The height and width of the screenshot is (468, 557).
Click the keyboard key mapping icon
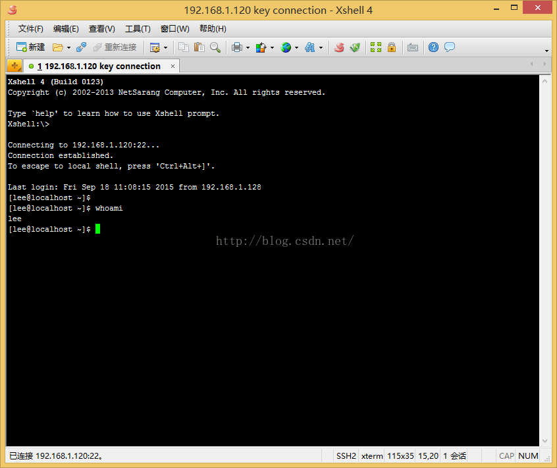[412, 47]
